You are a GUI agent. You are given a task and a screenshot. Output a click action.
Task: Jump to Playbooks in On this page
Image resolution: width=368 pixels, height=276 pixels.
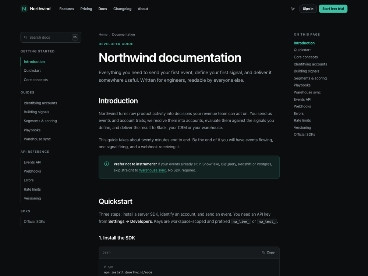coord(302,85)
